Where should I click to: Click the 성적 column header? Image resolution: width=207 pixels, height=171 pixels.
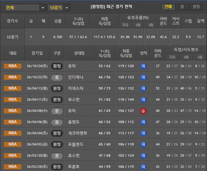143,53
